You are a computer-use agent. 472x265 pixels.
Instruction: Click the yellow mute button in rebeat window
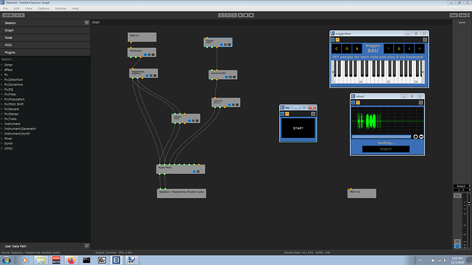point(358,102)
